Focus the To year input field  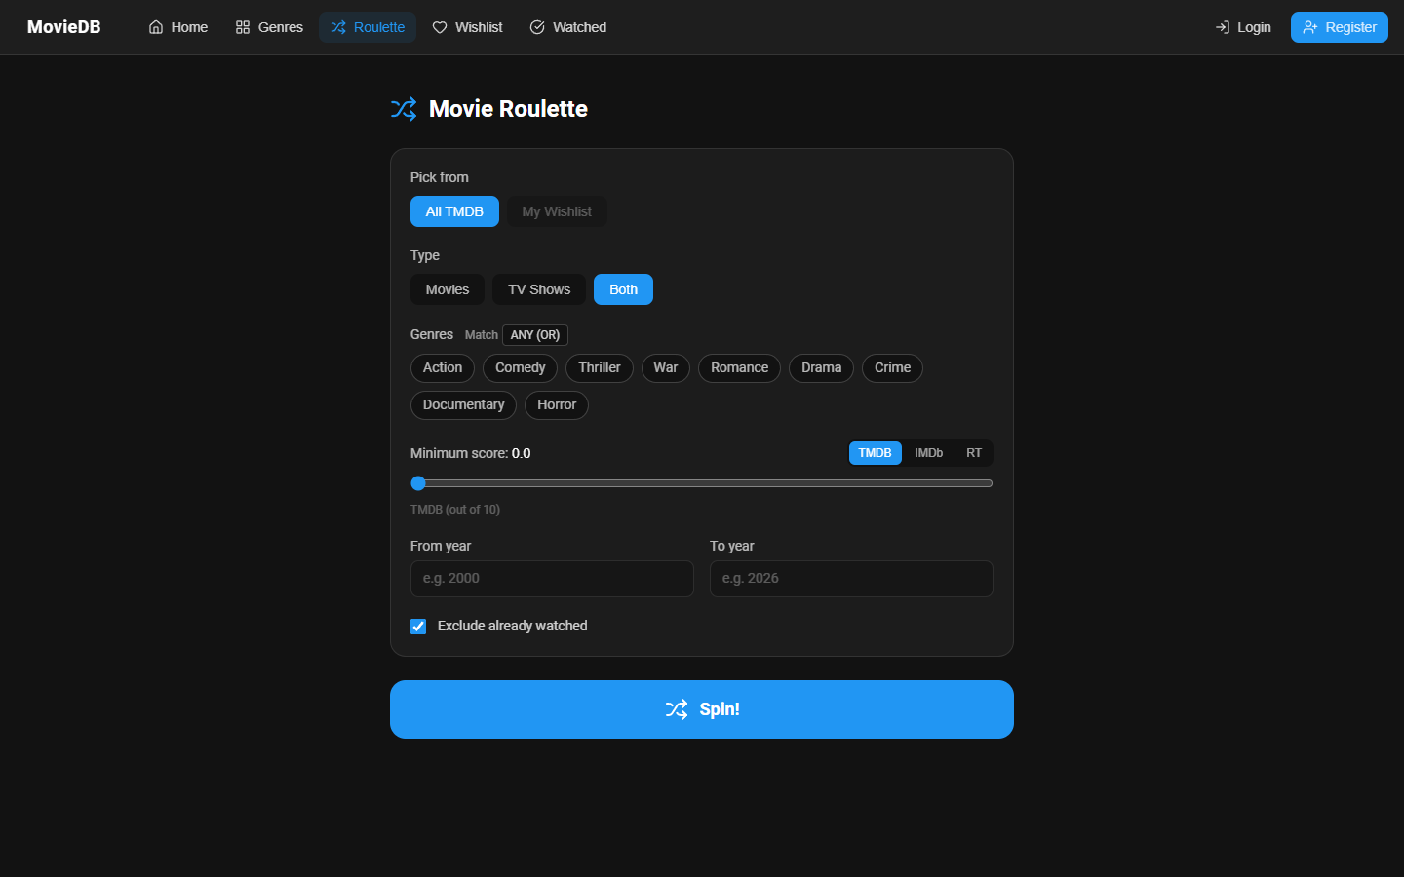tap(851, 579)
